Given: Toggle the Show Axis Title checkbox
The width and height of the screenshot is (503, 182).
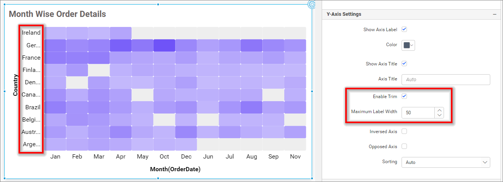Looking at the screenshot, I should coord(404,63).
